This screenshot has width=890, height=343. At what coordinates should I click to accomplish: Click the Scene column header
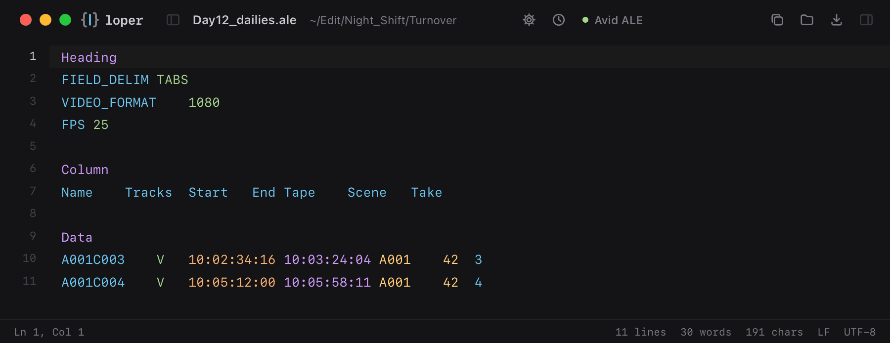tap(367, 192)
